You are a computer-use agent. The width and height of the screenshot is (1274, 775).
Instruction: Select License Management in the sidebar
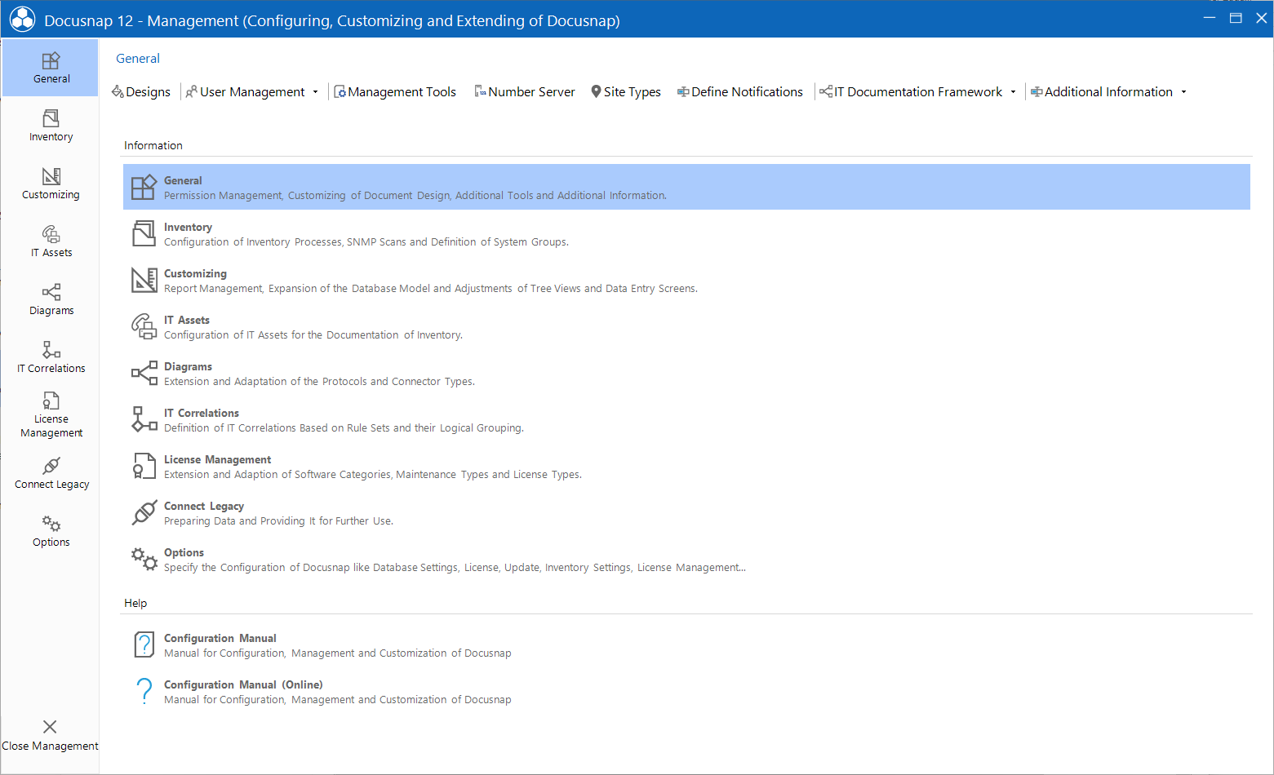(x=51, y=415)
